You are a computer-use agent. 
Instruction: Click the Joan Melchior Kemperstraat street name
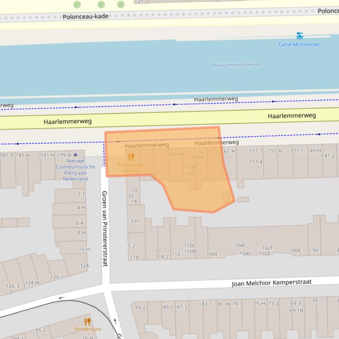pos(272,283)
